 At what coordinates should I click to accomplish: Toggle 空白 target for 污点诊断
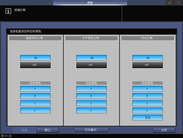click(148, 118)
